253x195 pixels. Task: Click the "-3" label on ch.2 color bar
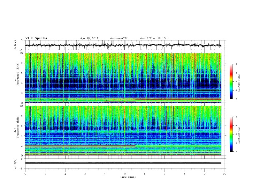pos(235,117)
